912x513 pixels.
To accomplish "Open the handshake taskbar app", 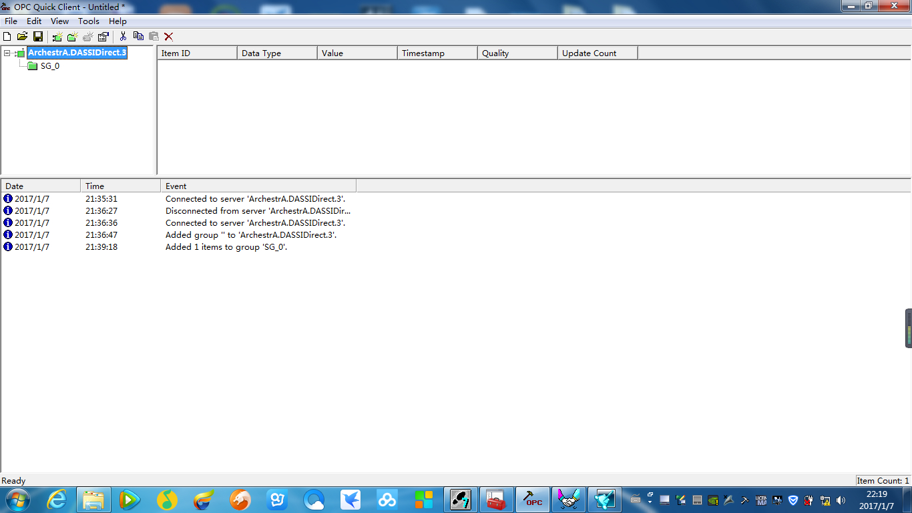I will pos(569,500).
